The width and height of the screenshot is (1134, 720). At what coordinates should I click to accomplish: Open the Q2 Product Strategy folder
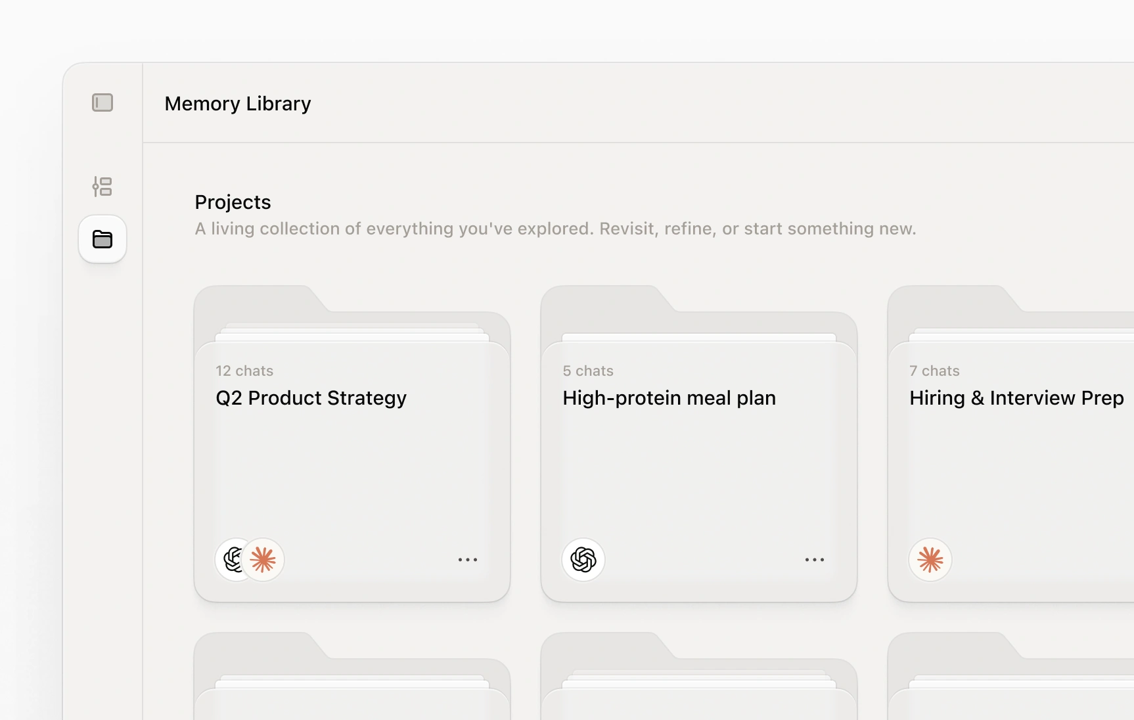[x=352, y=444]
